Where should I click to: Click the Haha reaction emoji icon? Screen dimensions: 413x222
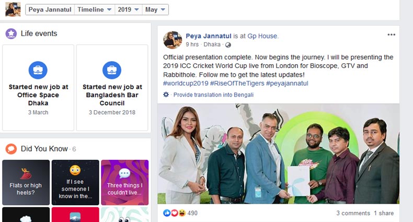coord(182,213)
